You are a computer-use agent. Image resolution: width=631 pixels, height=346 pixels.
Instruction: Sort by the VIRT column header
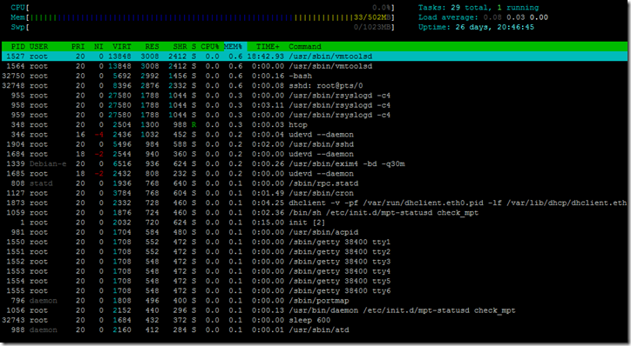[121, 47]
